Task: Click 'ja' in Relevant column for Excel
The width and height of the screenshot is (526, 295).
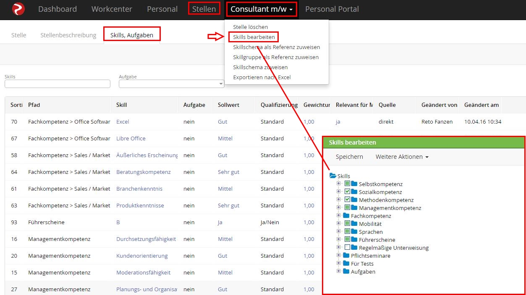Action: pyautogui.click(x=338, y=122)
